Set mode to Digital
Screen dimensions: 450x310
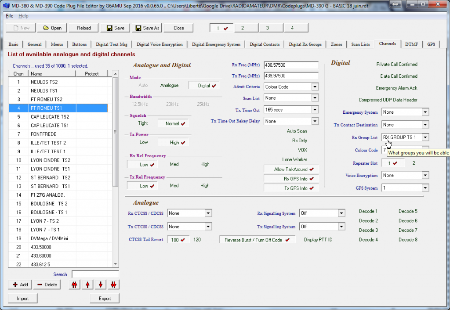(x=204, y=86)
